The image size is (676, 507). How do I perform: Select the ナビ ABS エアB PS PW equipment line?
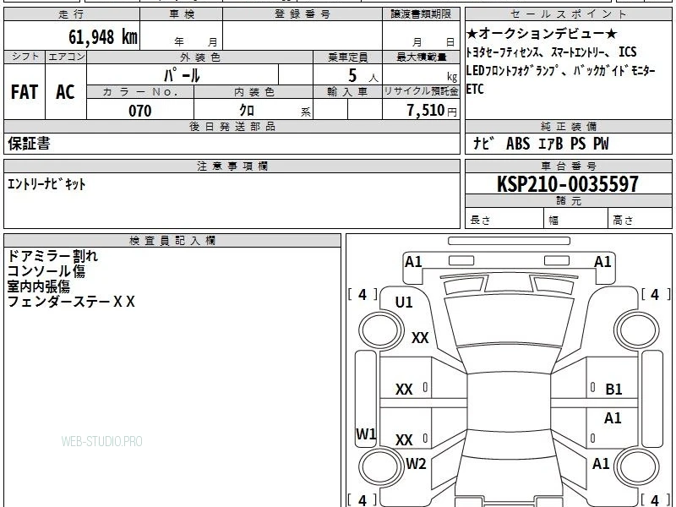(541, 144)
